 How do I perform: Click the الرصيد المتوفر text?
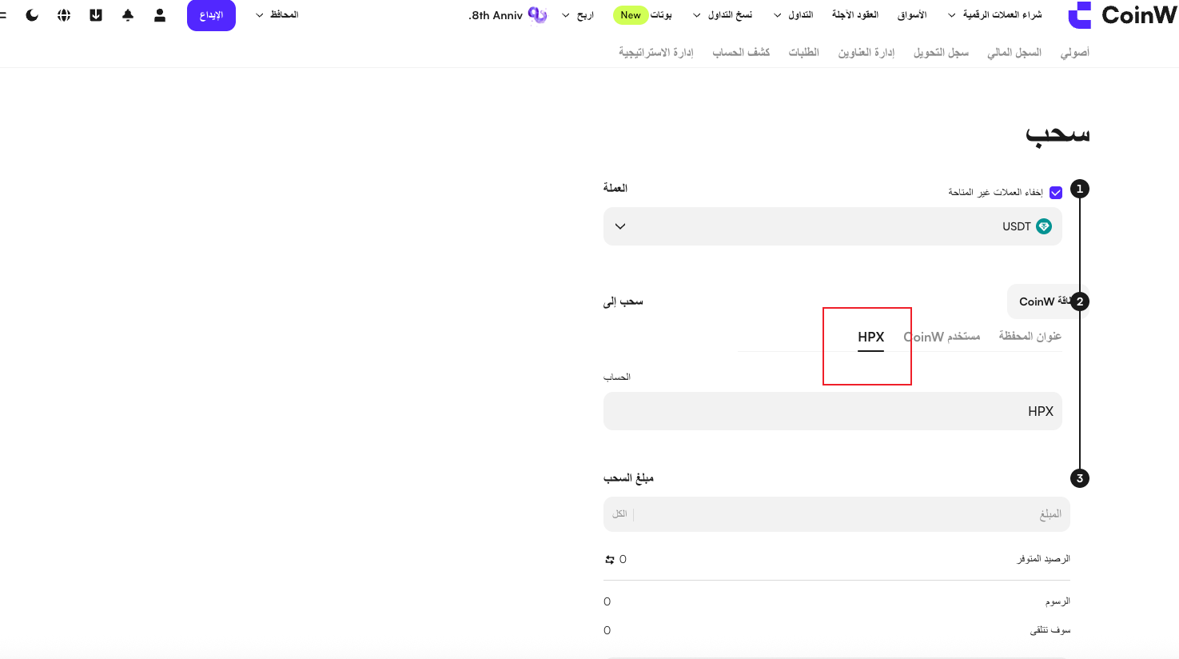pyautogui.click(x=1044, y=559)
